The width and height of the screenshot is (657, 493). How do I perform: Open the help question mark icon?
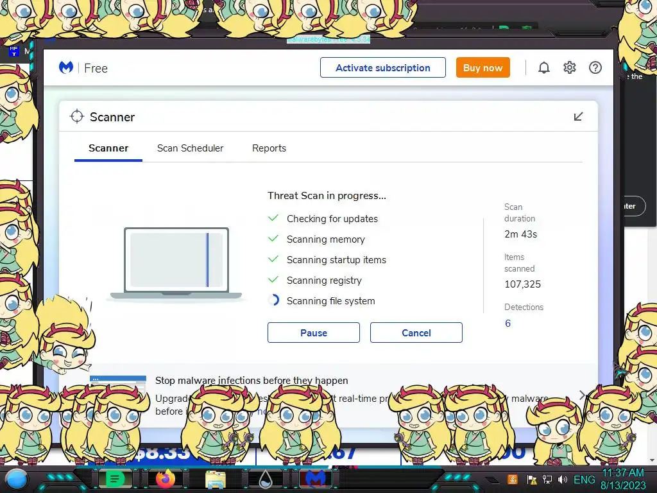[595, 67]
